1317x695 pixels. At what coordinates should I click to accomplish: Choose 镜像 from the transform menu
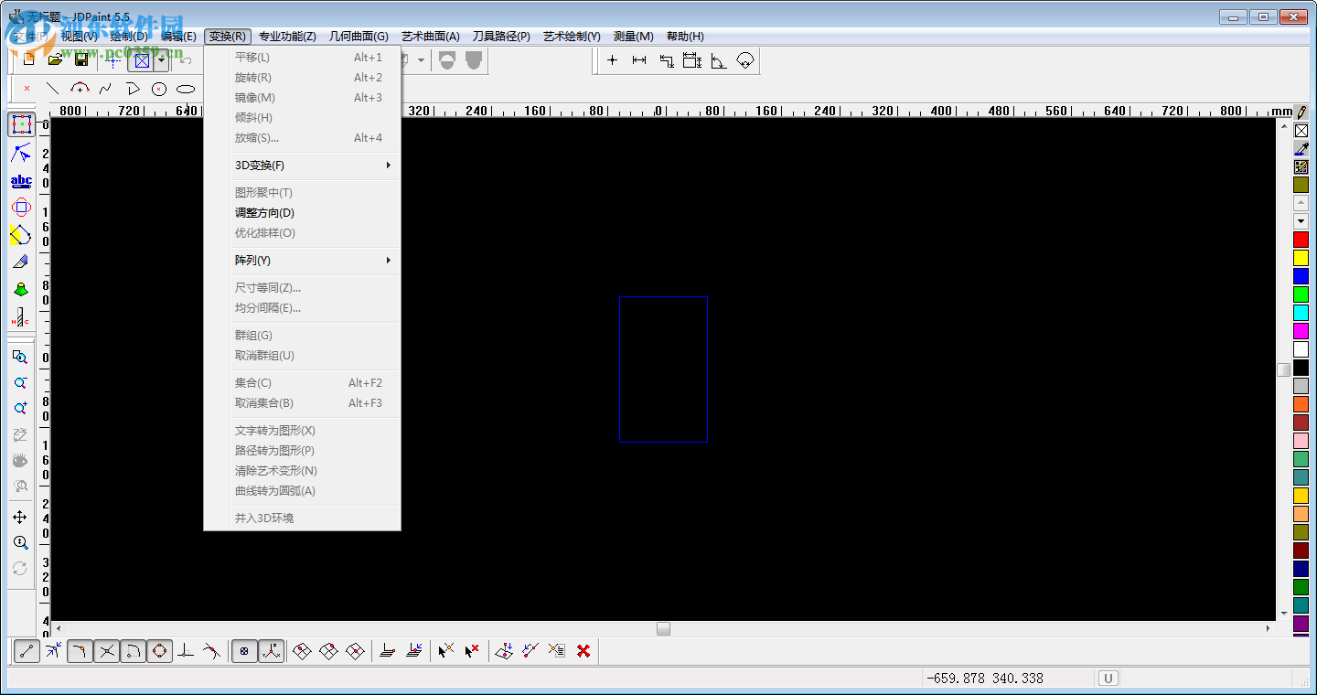[x=253, y=97]
